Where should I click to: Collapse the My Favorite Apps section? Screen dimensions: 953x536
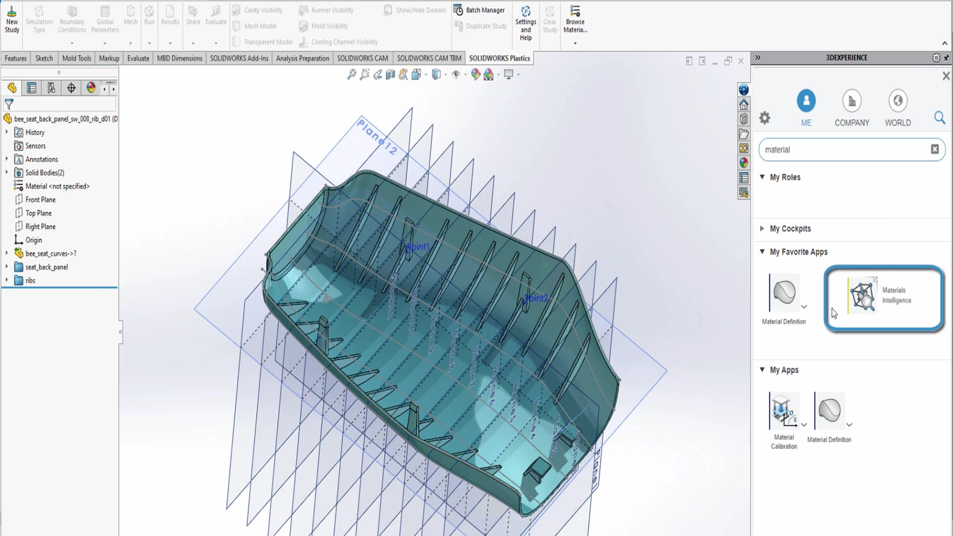pyautogui.click(x=762, y=252)
